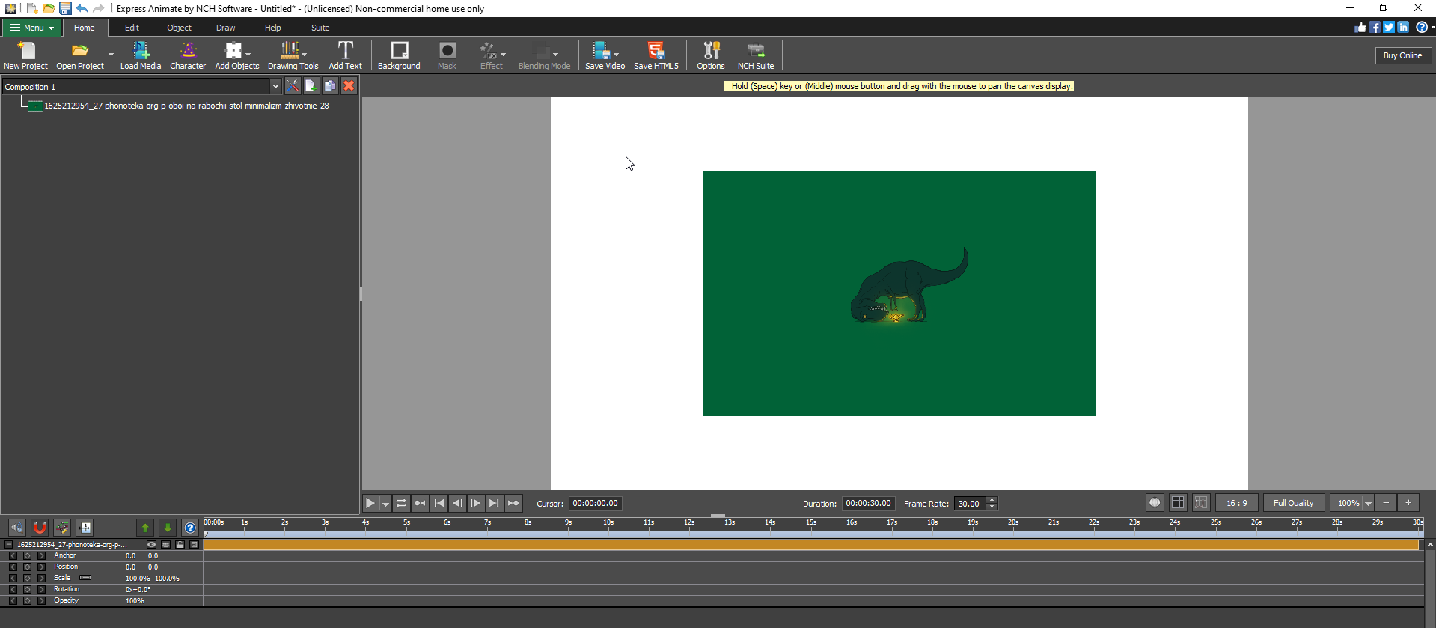Open the Composition 1 dropdown
The height and width of the screenshot is (628, 1436).
275,87
